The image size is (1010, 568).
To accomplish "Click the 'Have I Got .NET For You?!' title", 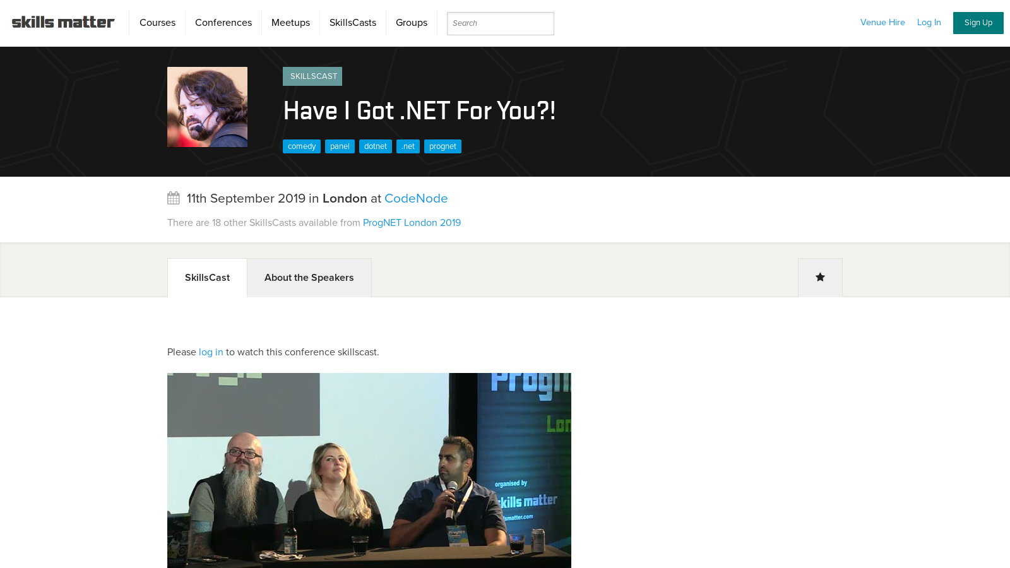I will (419, 110).
